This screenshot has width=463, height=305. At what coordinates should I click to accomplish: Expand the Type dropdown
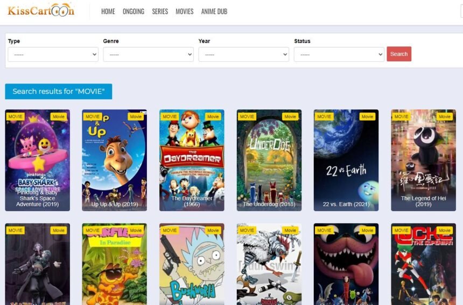[x=53, y=54]
